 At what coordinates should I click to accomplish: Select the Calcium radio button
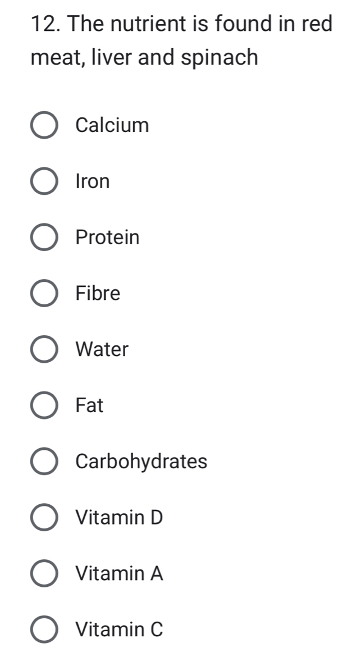pos(43,125)
